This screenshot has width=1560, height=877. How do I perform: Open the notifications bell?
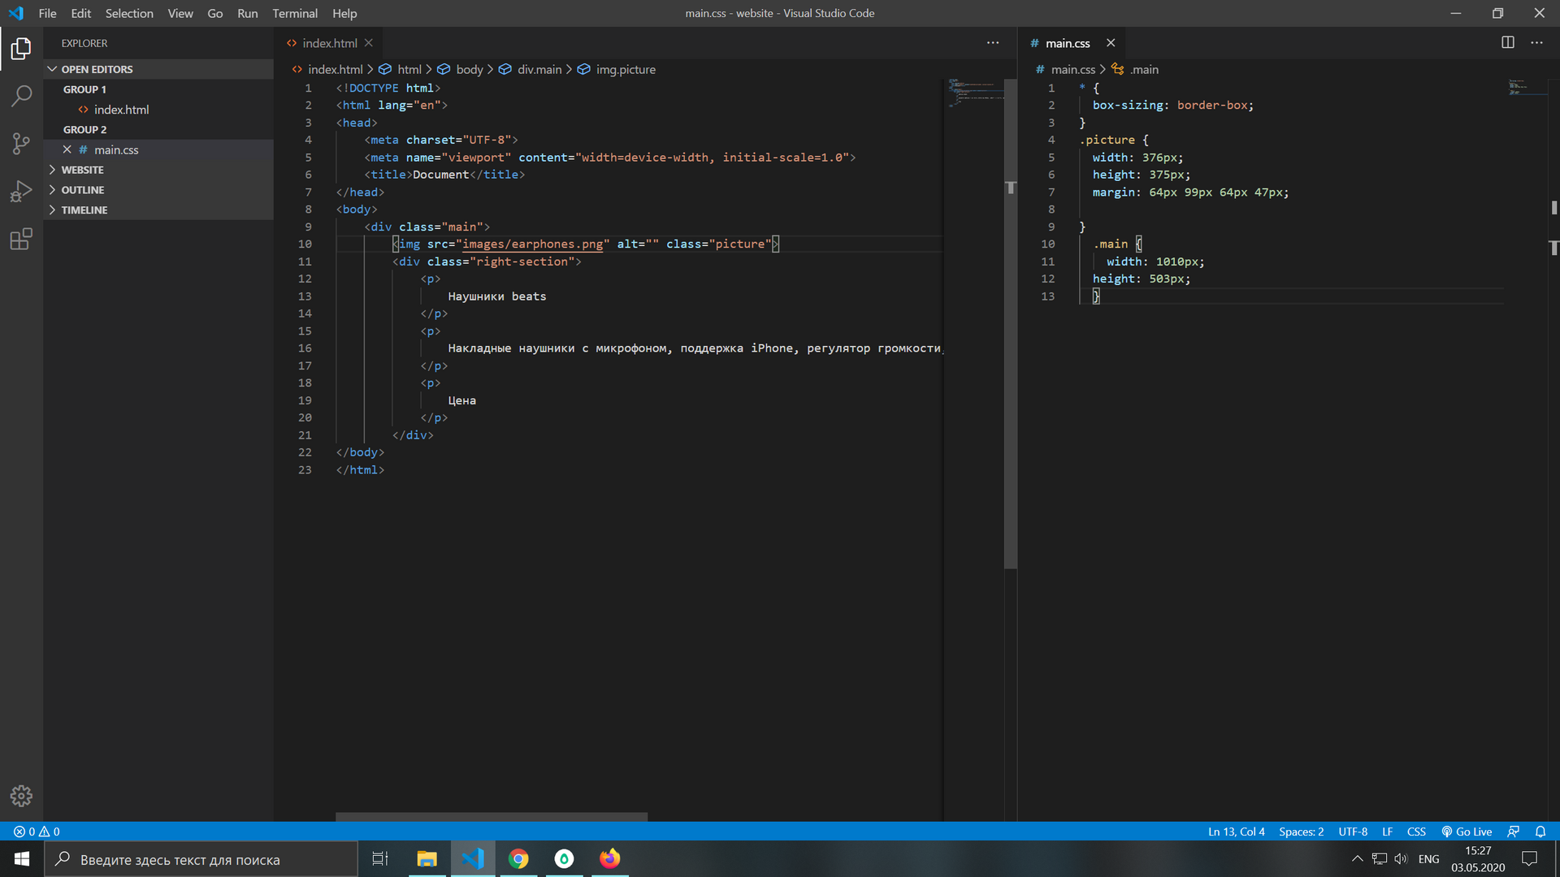point(1540,832)
